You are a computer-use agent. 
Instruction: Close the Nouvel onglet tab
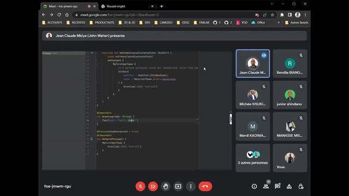pyautogui.click(x=152, y=7)
